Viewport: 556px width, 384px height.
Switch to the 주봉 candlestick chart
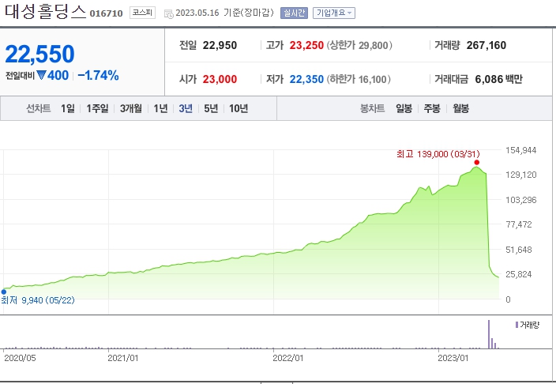432,108
